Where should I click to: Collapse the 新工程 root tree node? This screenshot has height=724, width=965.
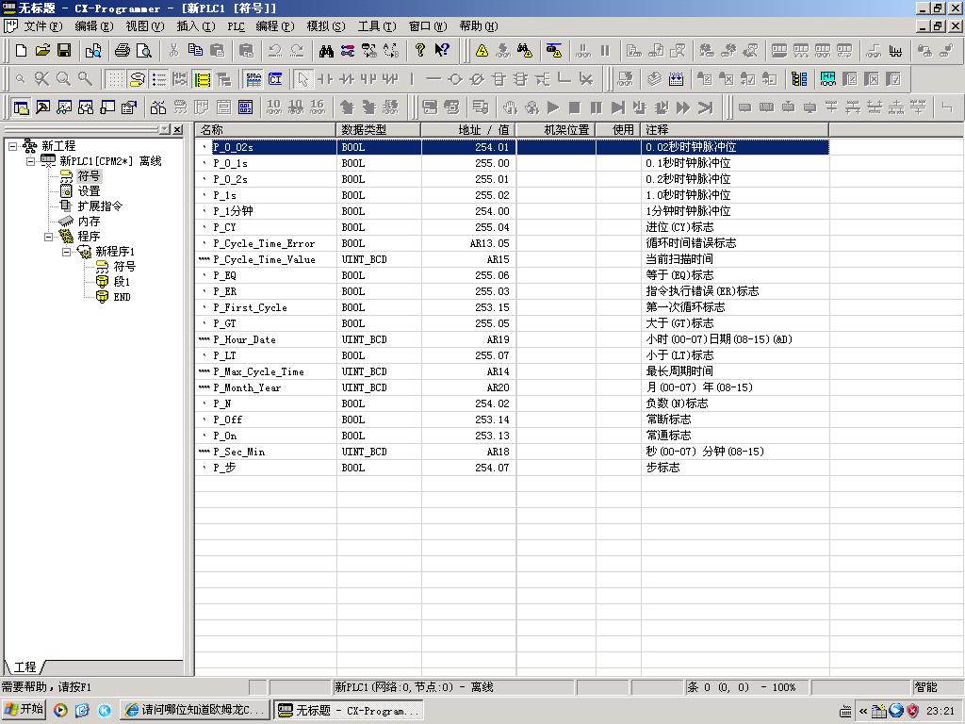click(12, 146)
